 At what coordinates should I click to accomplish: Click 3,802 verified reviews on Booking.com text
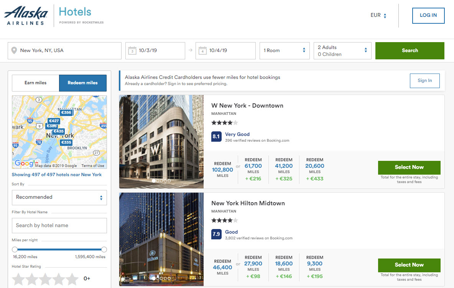[259, 238]
